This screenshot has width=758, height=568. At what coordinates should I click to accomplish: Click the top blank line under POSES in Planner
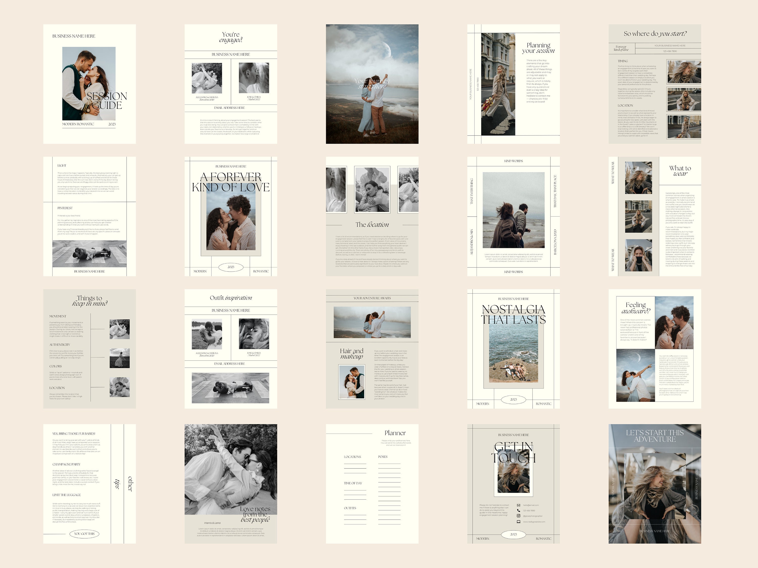click(x=389, y=463)
